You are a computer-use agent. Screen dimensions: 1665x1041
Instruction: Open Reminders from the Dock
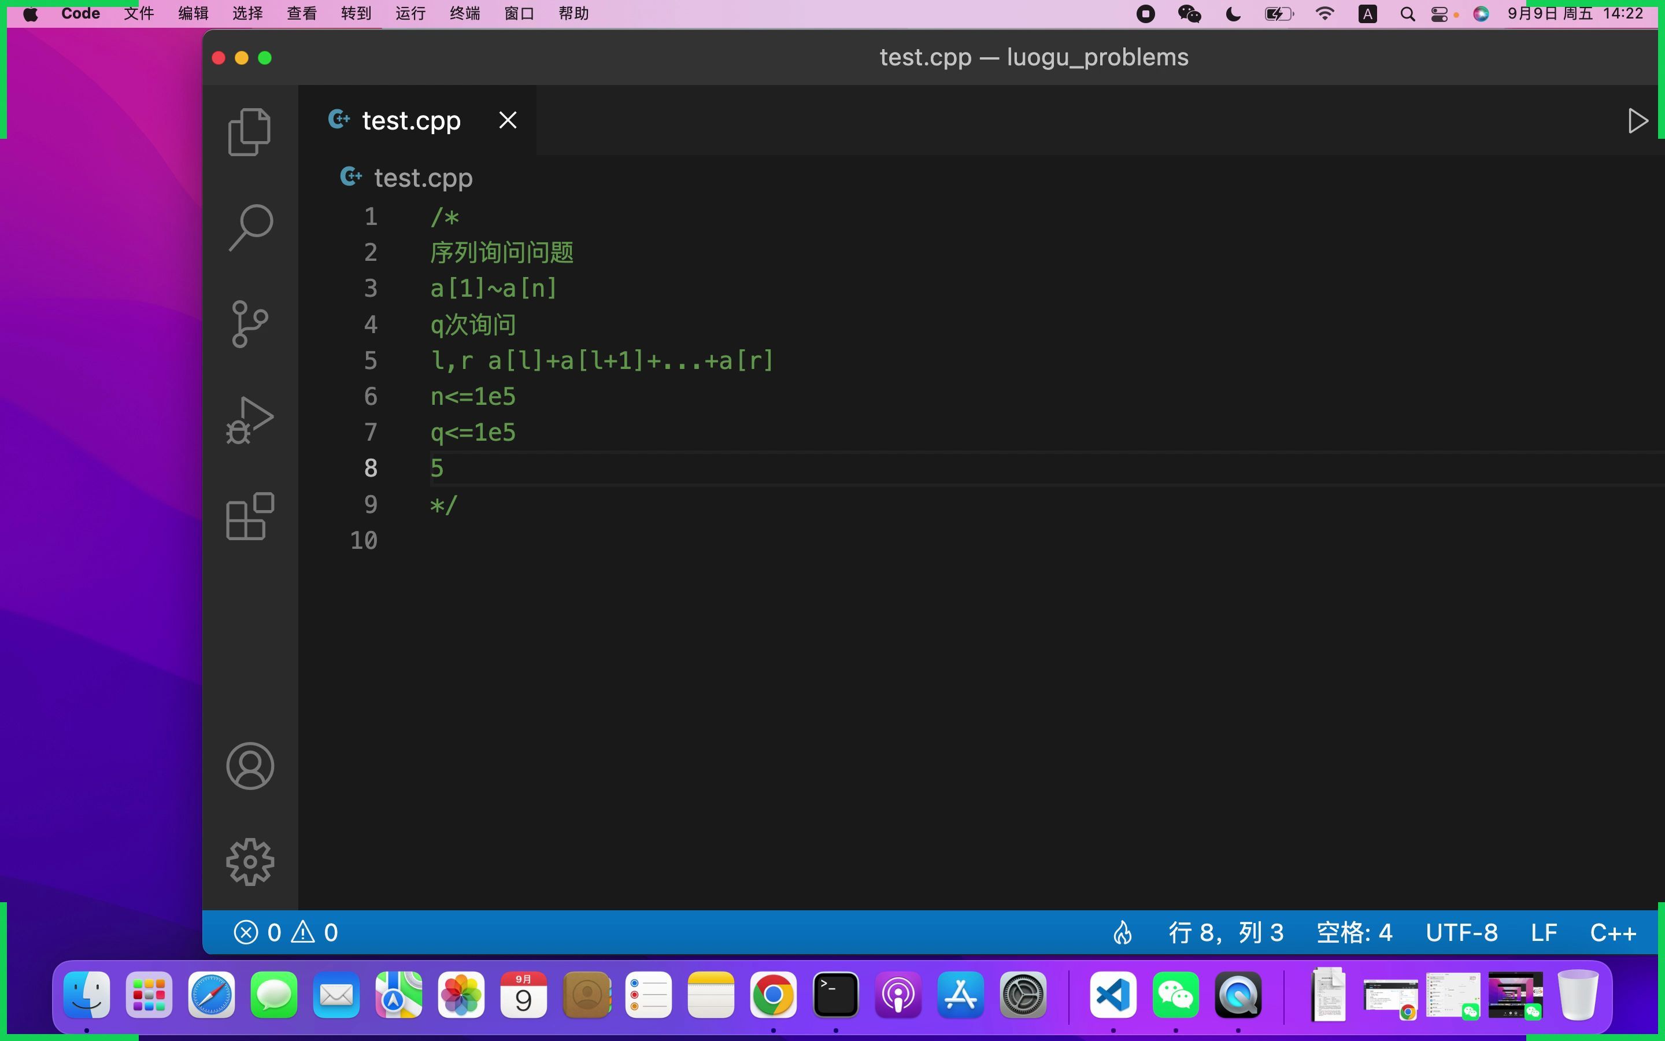[648, 995]
